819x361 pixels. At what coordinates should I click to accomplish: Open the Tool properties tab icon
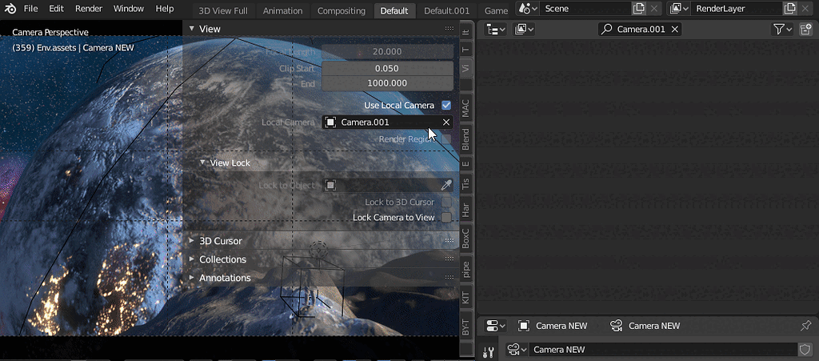[x=489, y=352]
